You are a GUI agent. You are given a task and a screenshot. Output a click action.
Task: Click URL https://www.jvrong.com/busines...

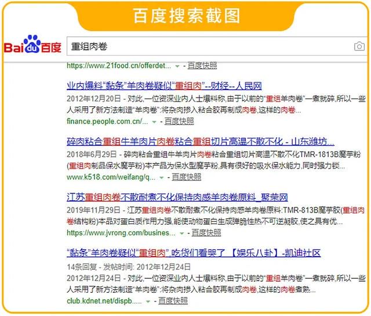click(121, 233)
